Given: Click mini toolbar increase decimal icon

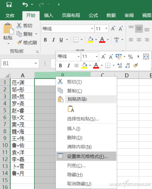Looking at the screenshot, I should coord(119,66).
